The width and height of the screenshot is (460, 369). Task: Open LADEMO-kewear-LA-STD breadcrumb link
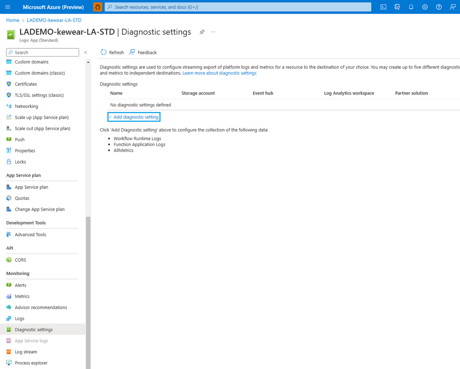point(54,20)
